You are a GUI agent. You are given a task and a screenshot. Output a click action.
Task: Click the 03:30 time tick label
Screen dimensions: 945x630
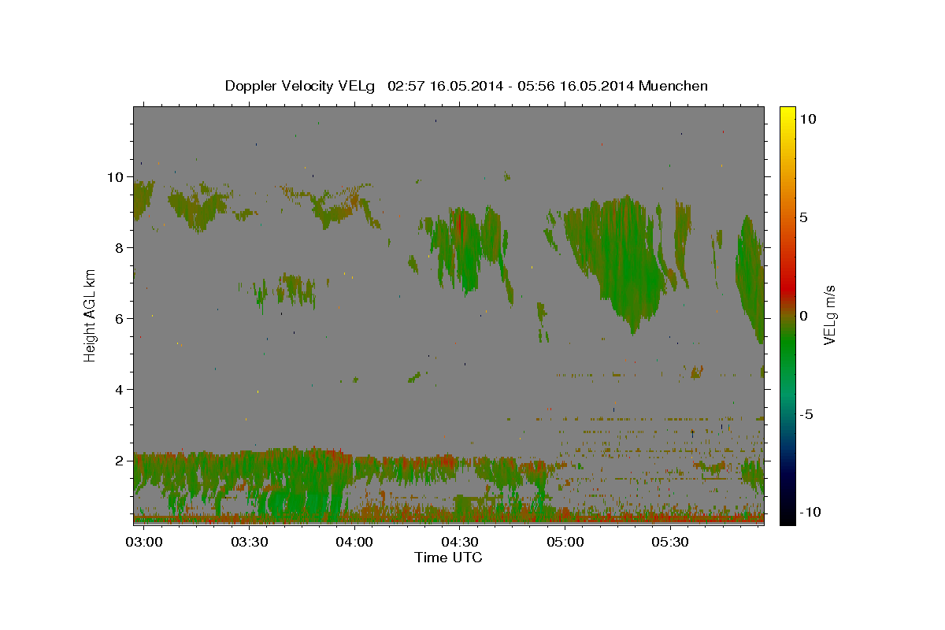pos(250,542)
